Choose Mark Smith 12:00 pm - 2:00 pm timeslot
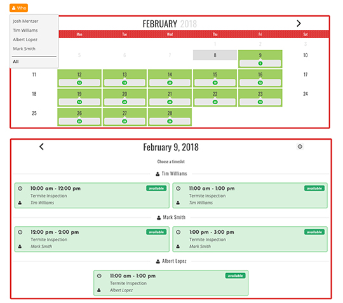 92,239
